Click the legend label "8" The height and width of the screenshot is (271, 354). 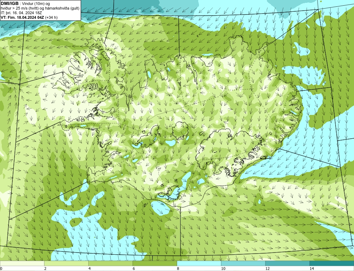tap(178, 269)
